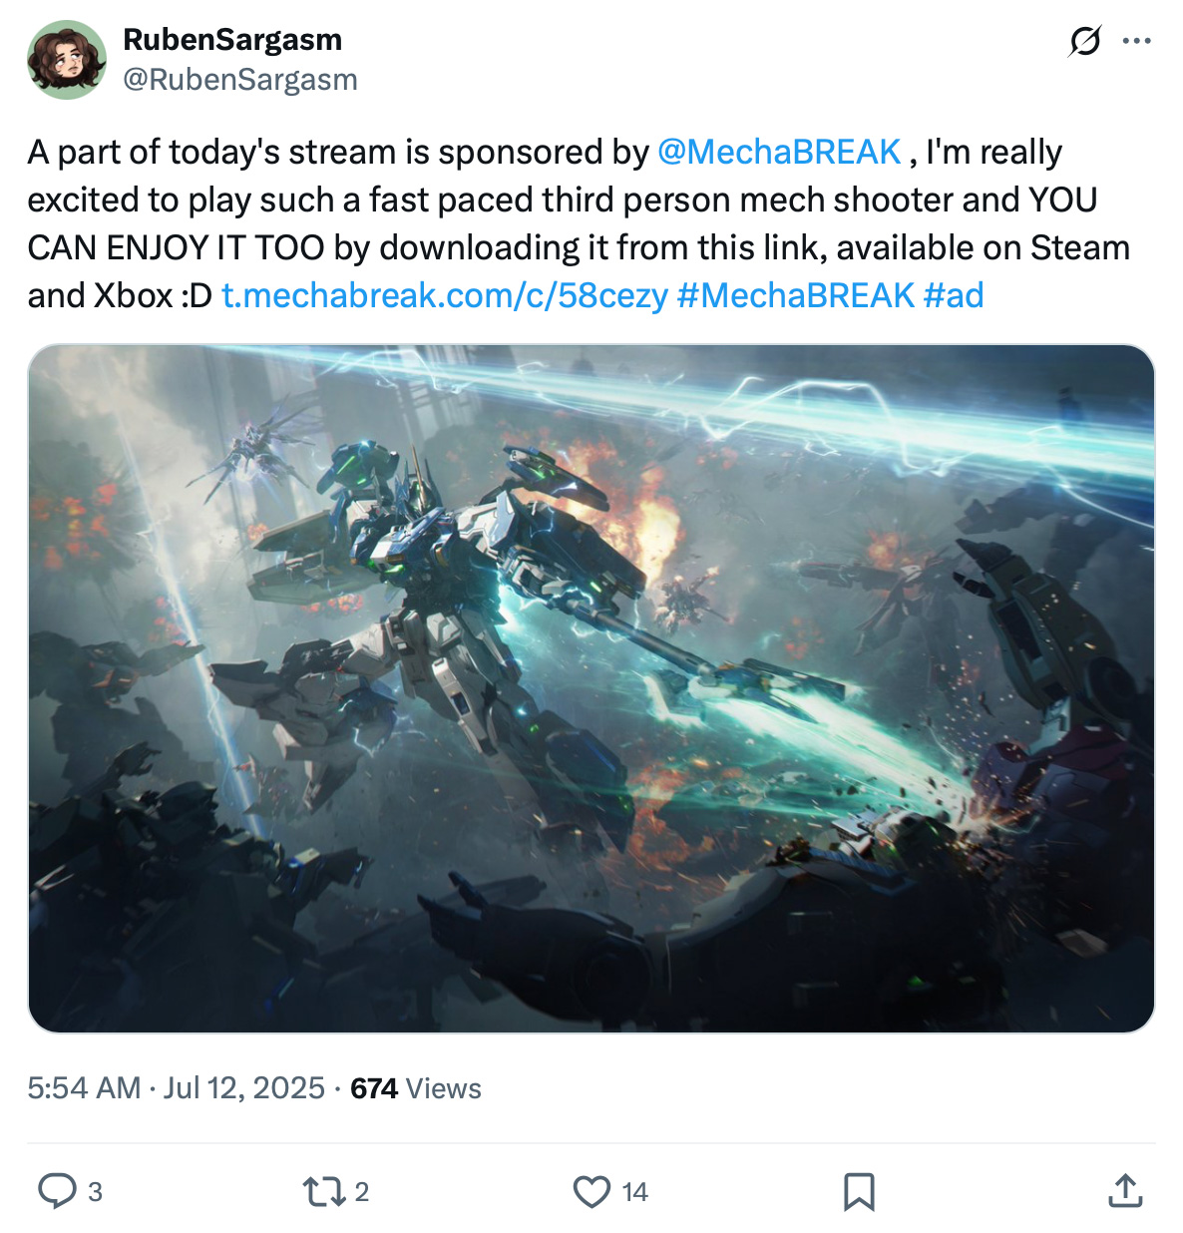
Task: Like the post with the heart icon
Action: [591, 1190]
